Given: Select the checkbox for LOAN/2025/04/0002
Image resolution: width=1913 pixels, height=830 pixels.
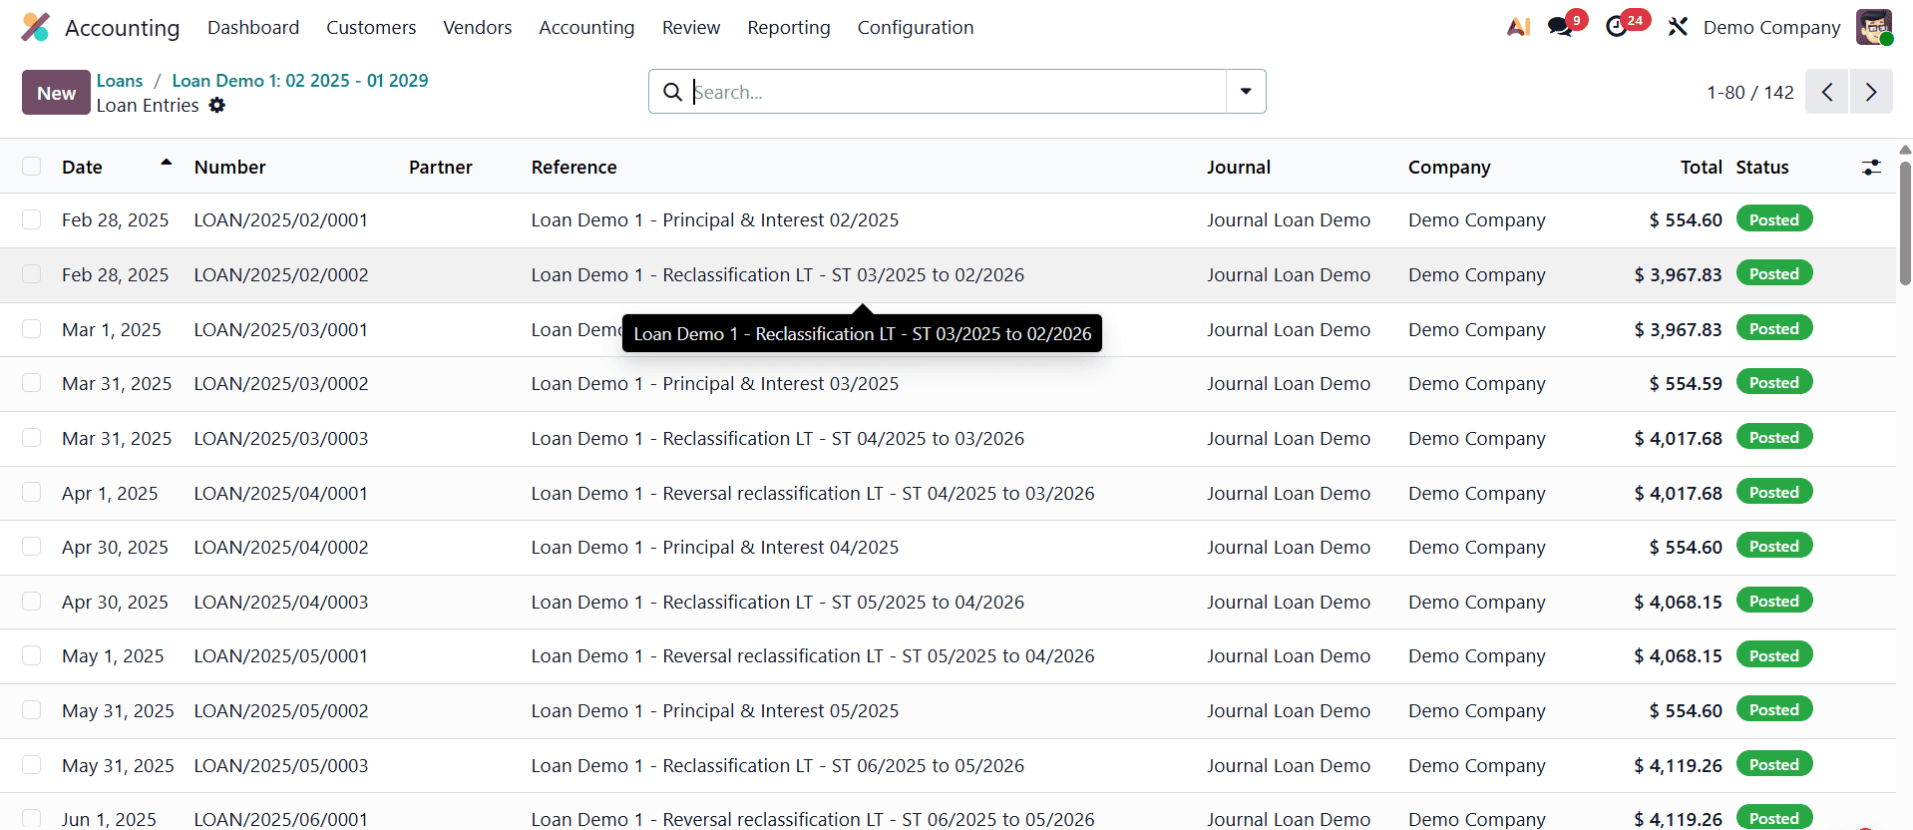Looking at the screenshot, I should [x=32, y=547].
